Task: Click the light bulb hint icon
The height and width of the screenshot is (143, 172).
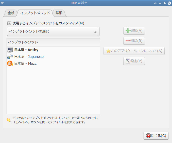Action: click(9, 120)
